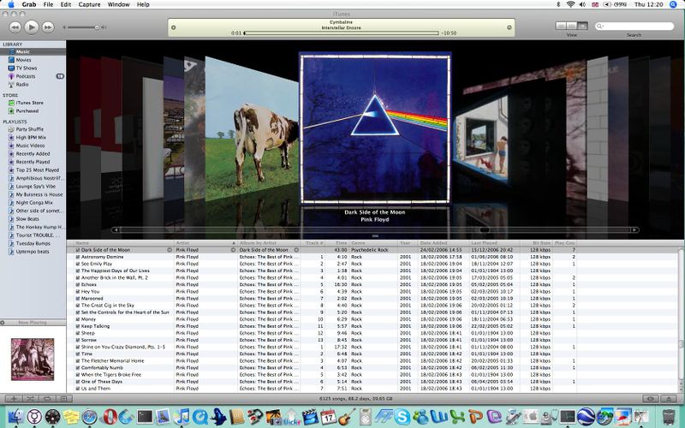Click the Cover Flow scrollbar thumb
Screen dimensions: 685x428
pos(484,229)
